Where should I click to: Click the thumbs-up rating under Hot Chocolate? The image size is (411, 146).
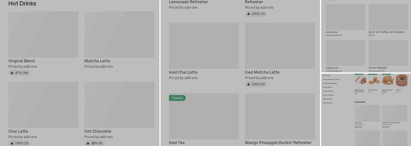94,143
